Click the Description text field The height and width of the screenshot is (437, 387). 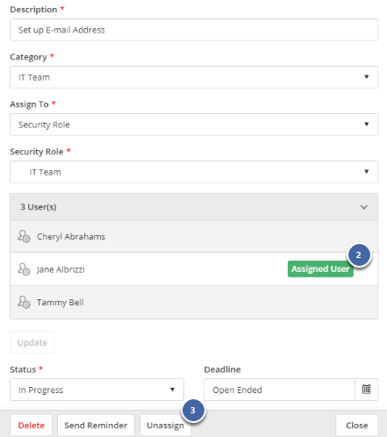click(194, 30)
